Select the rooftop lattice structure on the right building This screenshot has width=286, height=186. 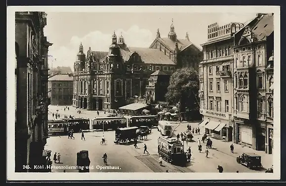[225, 30]
